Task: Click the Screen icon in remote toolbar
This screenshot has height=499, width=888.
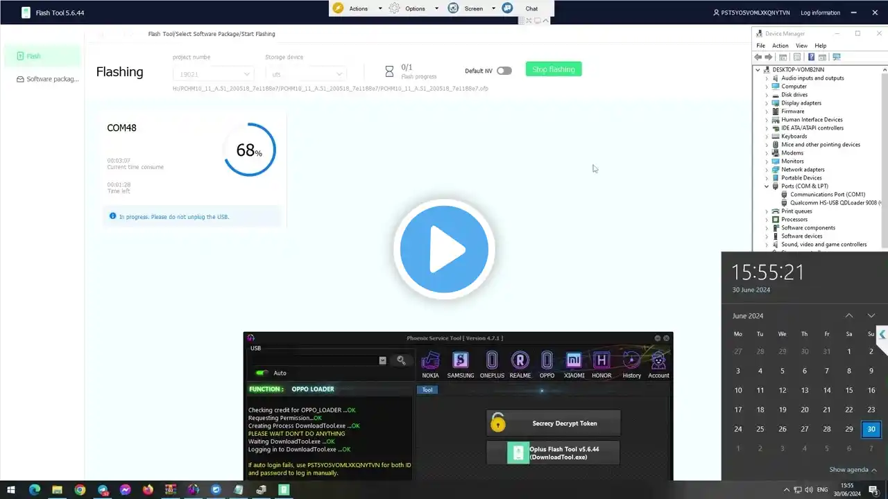Action: pos(453,8)
